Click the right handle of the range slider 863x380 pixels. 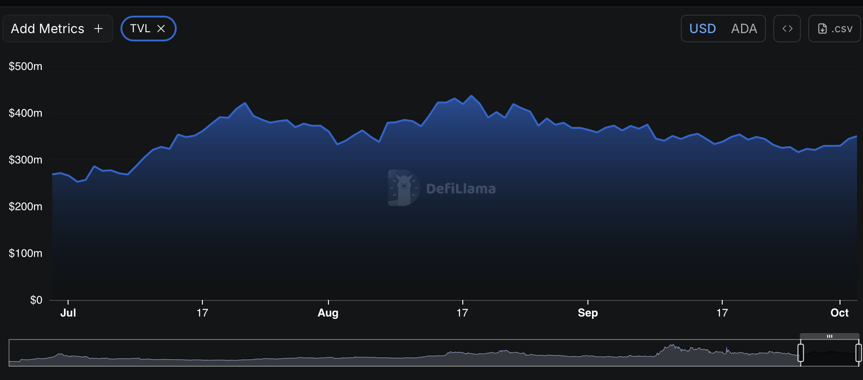(x=858, y=353)
